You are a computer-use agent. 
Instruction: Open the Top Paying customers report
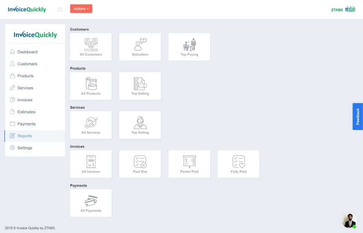[x=189, y=47]
